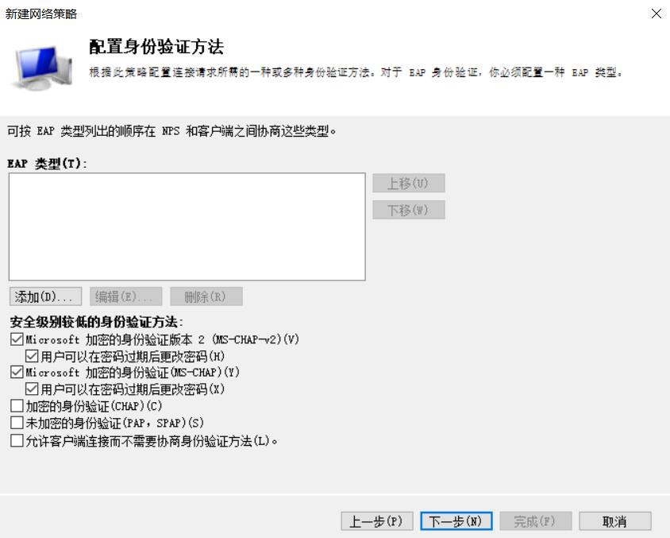This screenshot has height=538, width=670.
Task: Enable 加密的身份验证 (CHAP) checkbox
Action: pos(17,406)
